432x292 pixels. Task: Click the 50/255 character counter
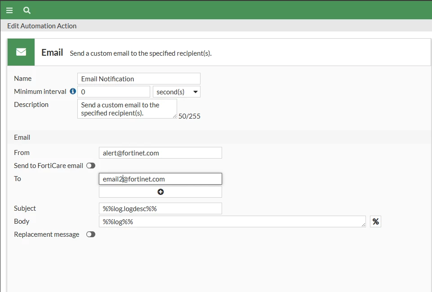[189, 116]
